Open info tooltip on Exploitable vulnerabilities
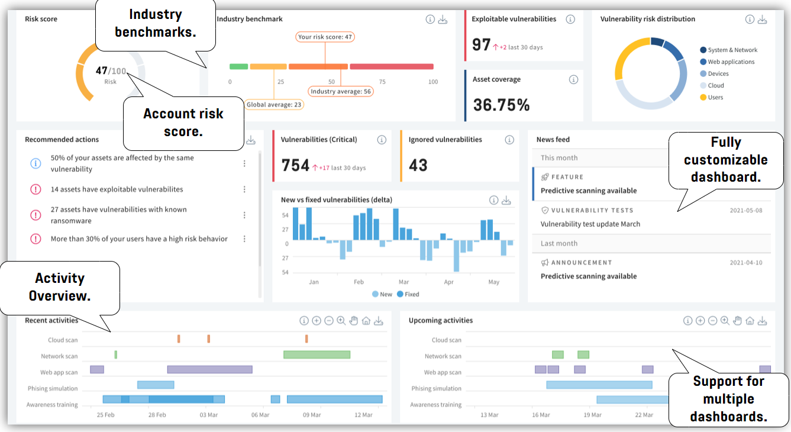The width and height of the screenshot is (791, 432). click(570, 18)
